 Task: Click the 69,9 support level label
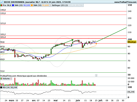[x=2, y=59]
